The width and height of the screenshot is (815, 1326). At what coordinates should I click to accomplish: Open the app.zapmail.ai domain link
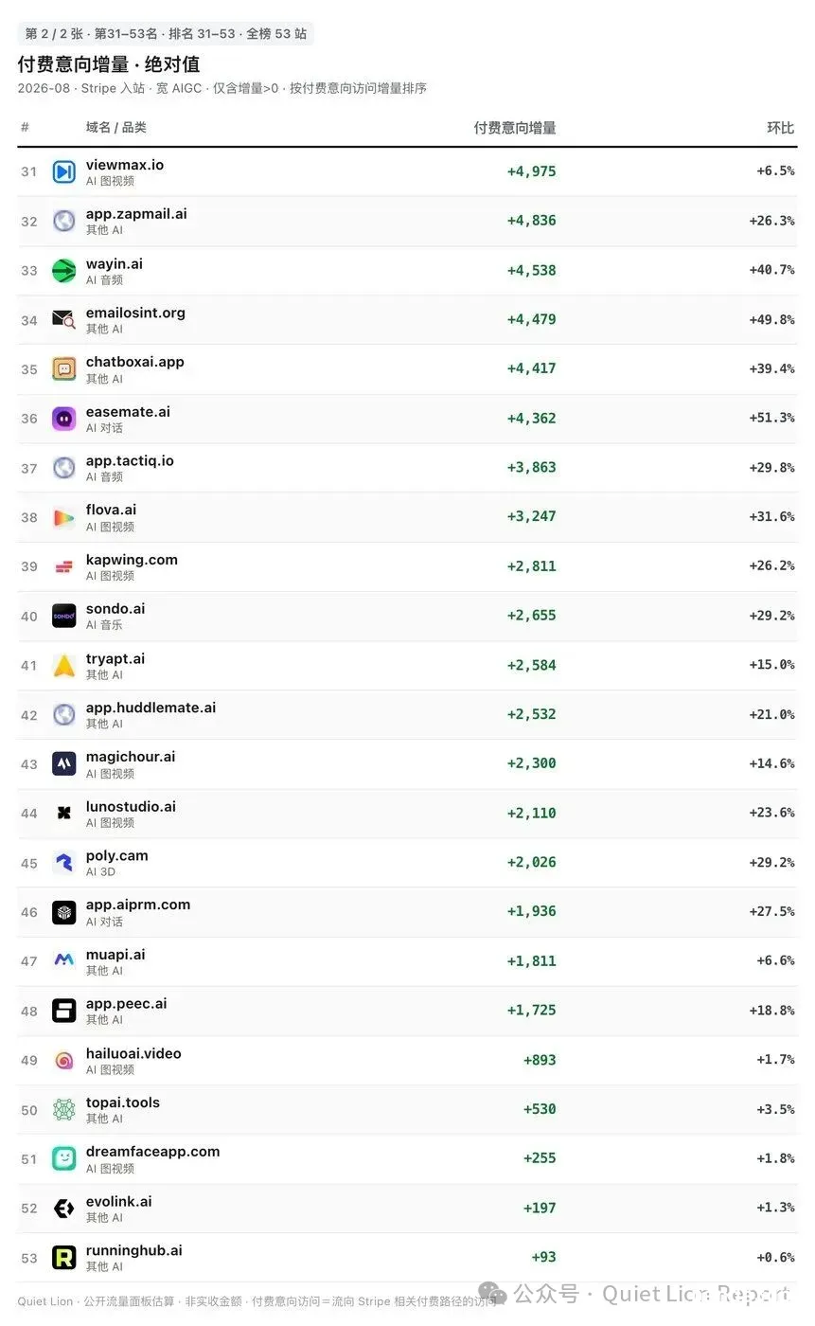[136, 214]
